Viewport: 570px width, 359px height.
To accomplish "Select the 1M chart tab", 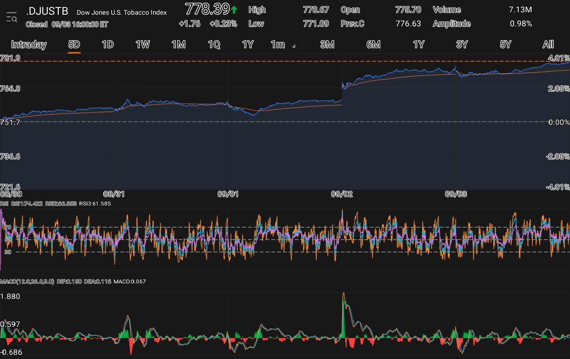I will [x=179, y=45].
